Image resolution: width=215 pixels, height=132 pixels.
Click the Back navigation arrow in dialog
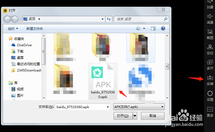(x=7, y=19)
